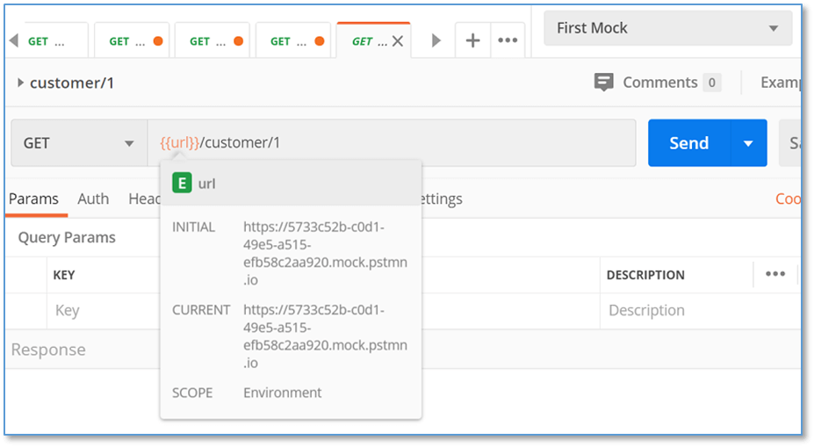Viewport: 814px width, 447px height.
Task: Switch to the Params tab
Action: point(33,198)
